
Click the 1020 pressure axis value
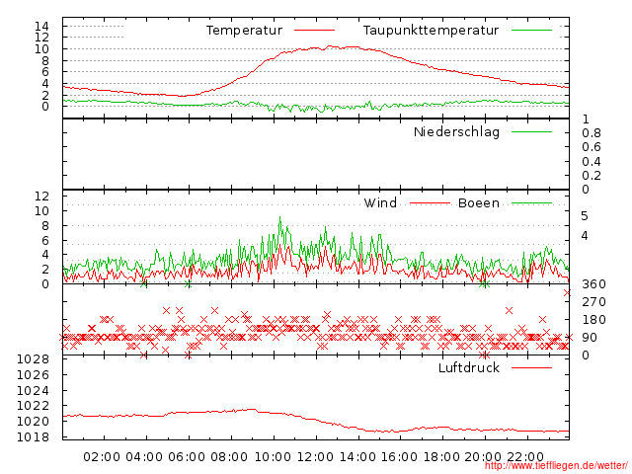[33, 422]
